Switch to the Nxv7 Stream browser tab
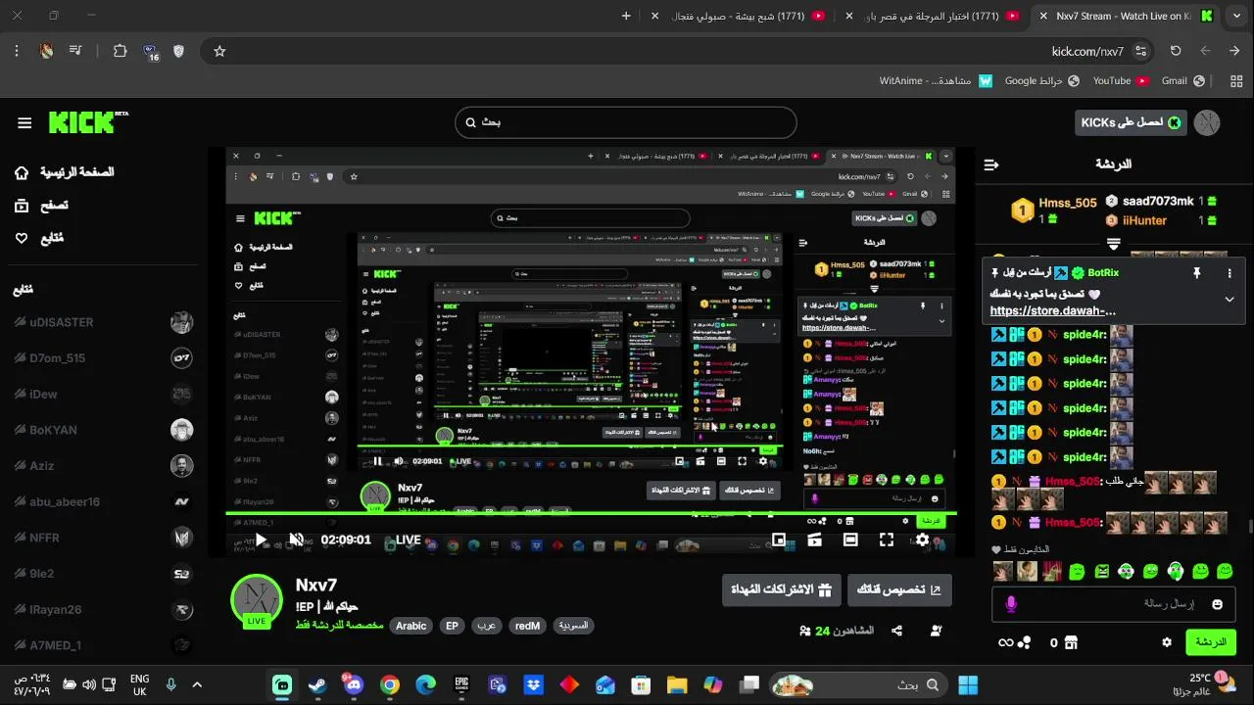The image size is (1254, 705). pyautogui.click(x=1127, y=16)
